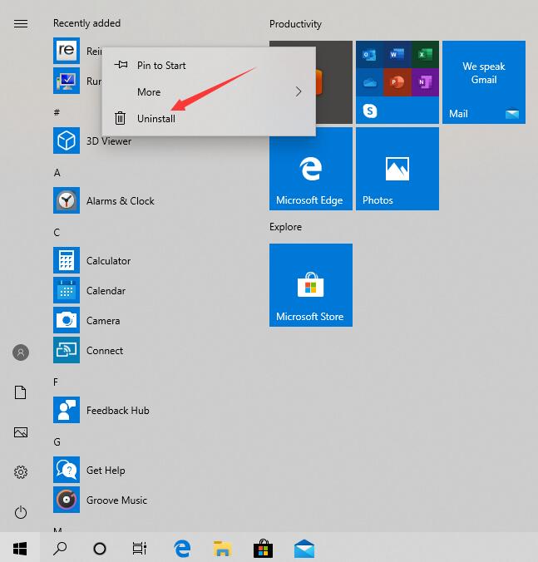Open File Explorer from the taskbar

[222, 549]
